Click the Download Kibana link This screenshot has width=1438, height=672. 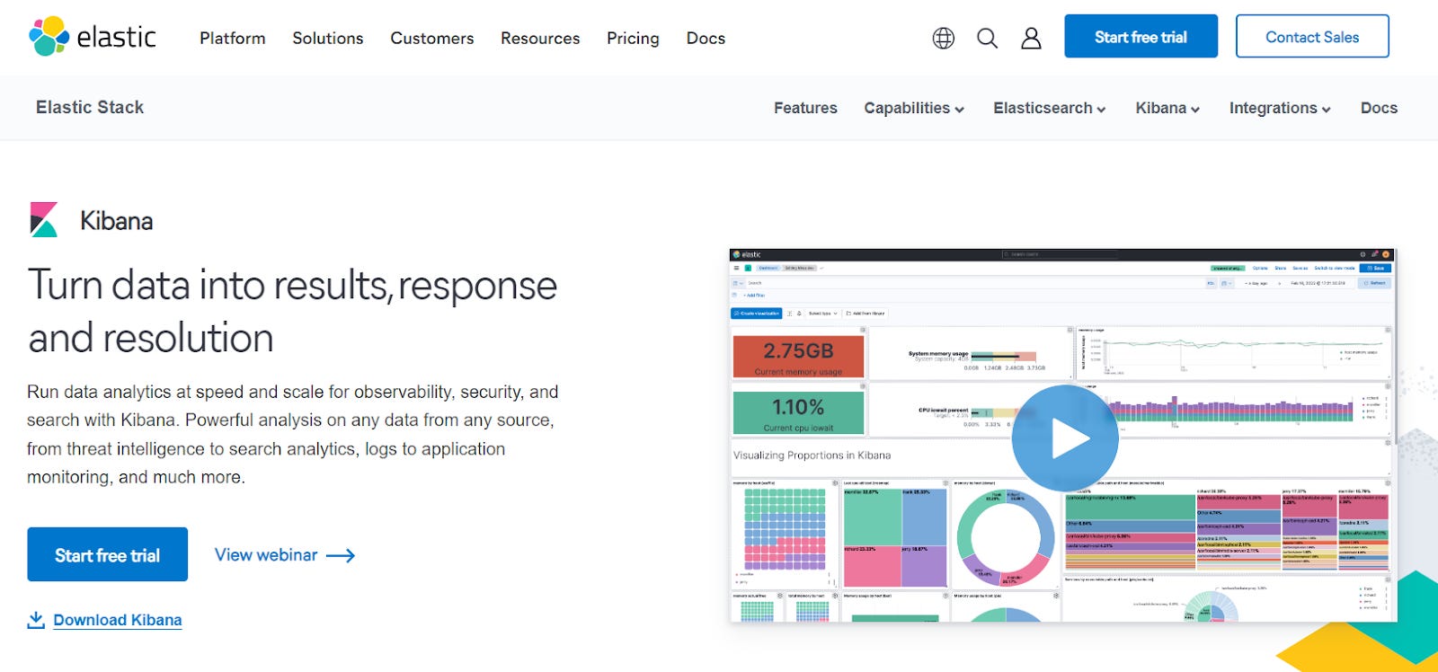118,620
